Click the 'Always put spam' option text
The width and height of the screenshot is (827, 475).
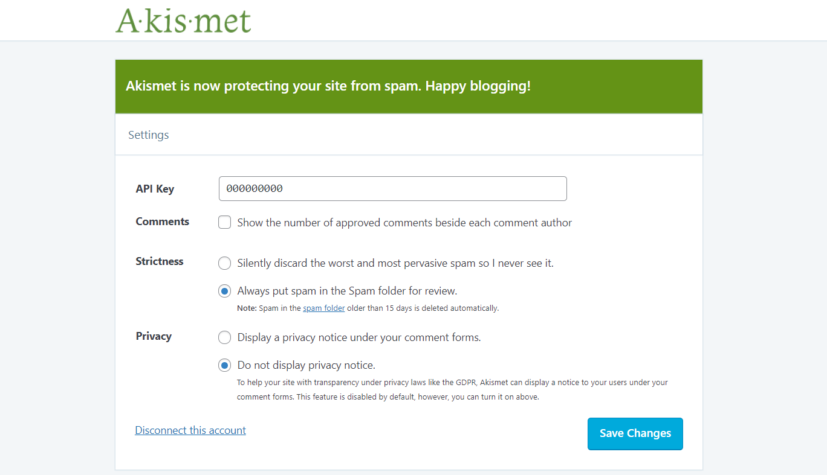coord(347,291)
